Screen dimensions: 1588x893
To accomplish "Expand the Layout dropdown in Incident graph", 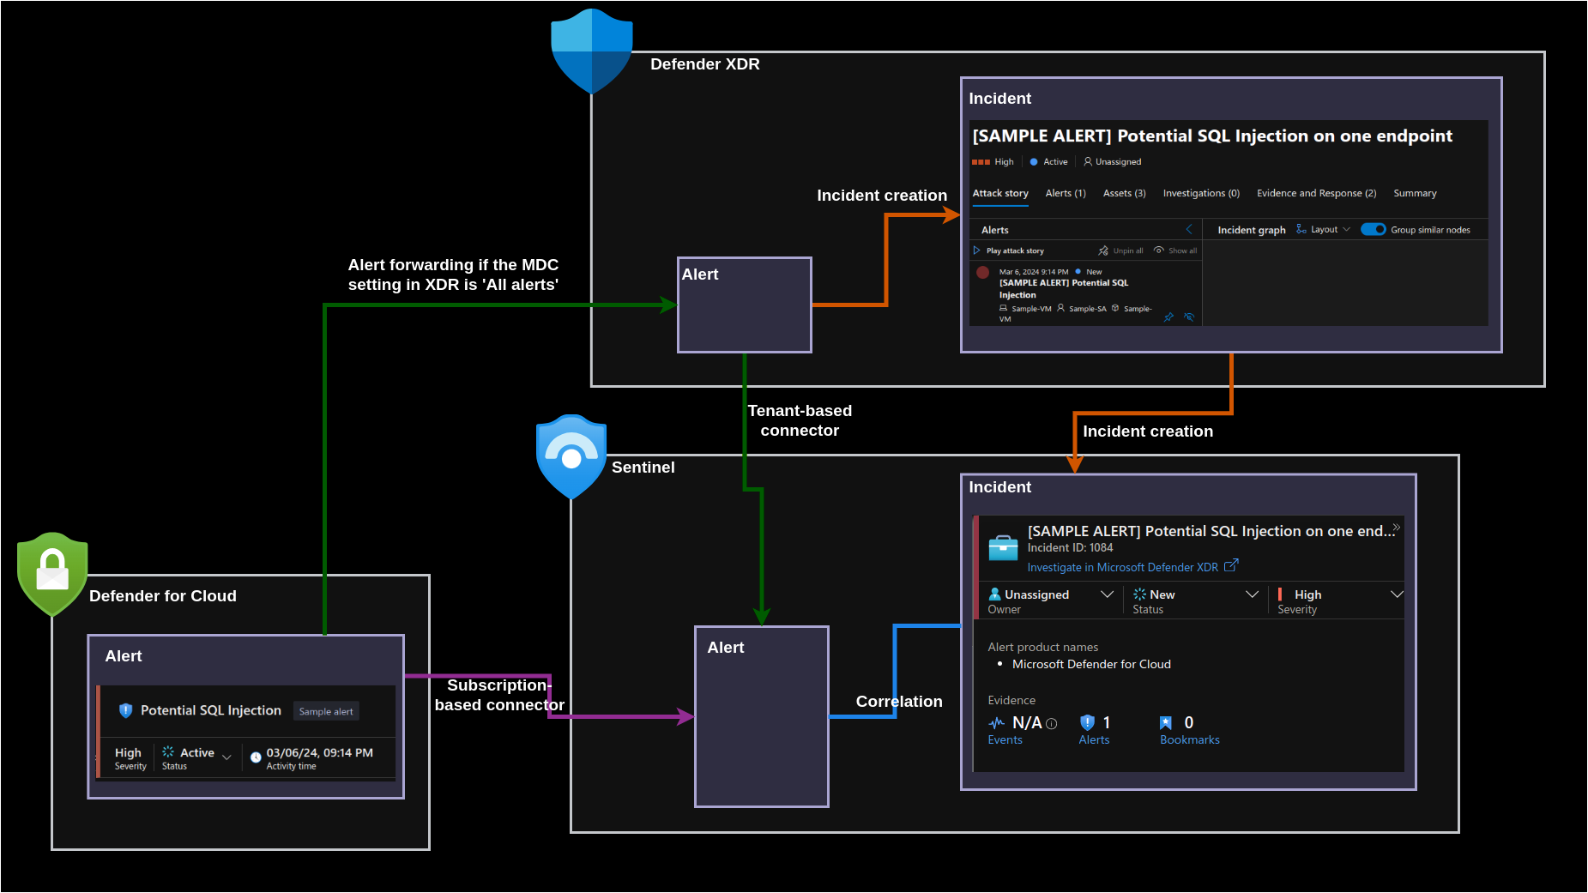I will 1325,229.
